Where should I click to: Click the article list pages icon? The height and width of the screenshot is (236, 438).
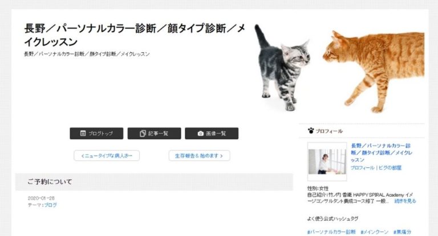(x=143, y=134)
